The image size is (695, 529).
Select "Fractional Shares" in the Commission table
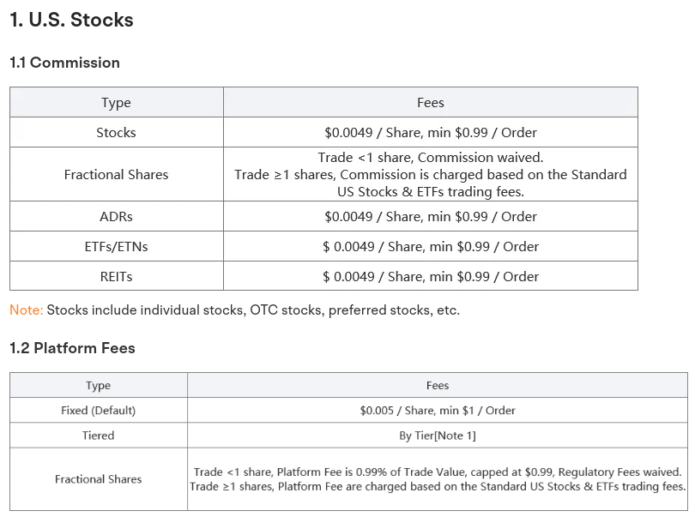[x=116, y=175]
